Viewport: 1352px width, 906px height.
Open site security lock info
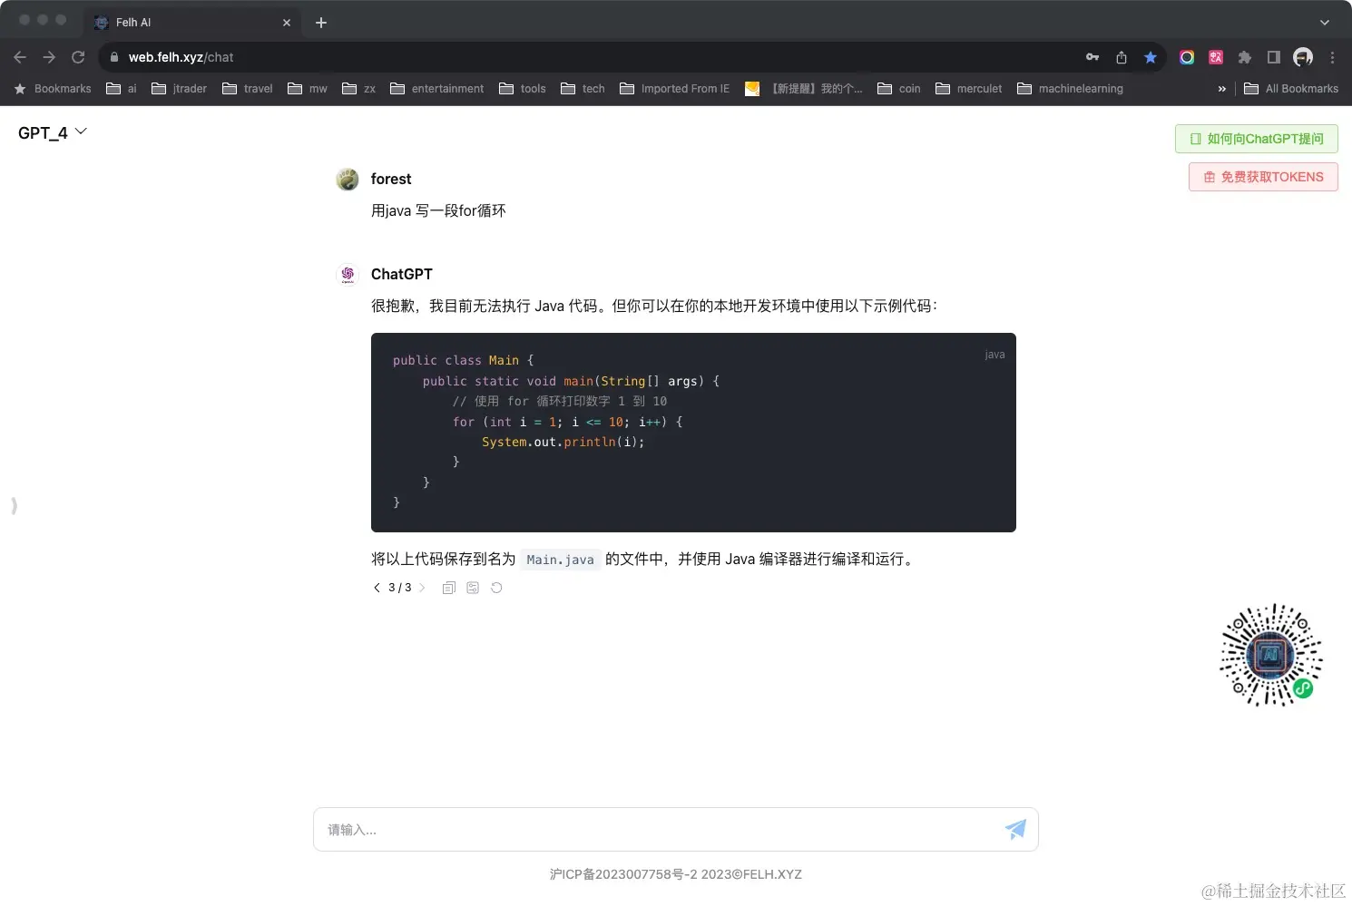click(x=113, y=57)
